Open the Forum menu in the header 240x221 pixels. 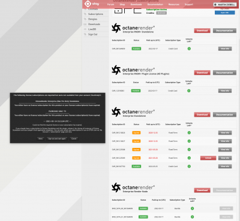tap(110, 4)
